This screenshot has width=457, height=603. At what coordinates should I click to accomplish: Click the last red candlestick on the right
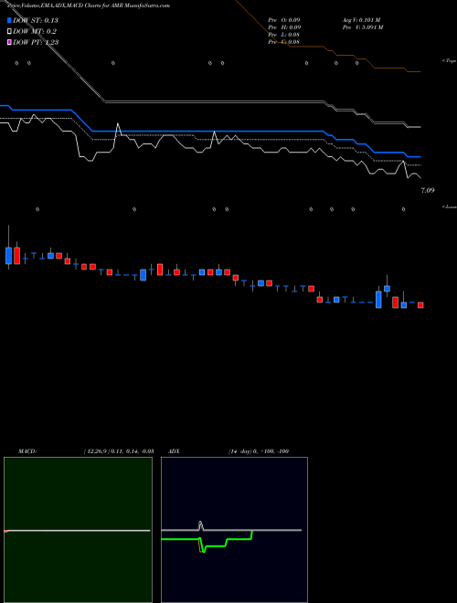(x=420, y=305)
